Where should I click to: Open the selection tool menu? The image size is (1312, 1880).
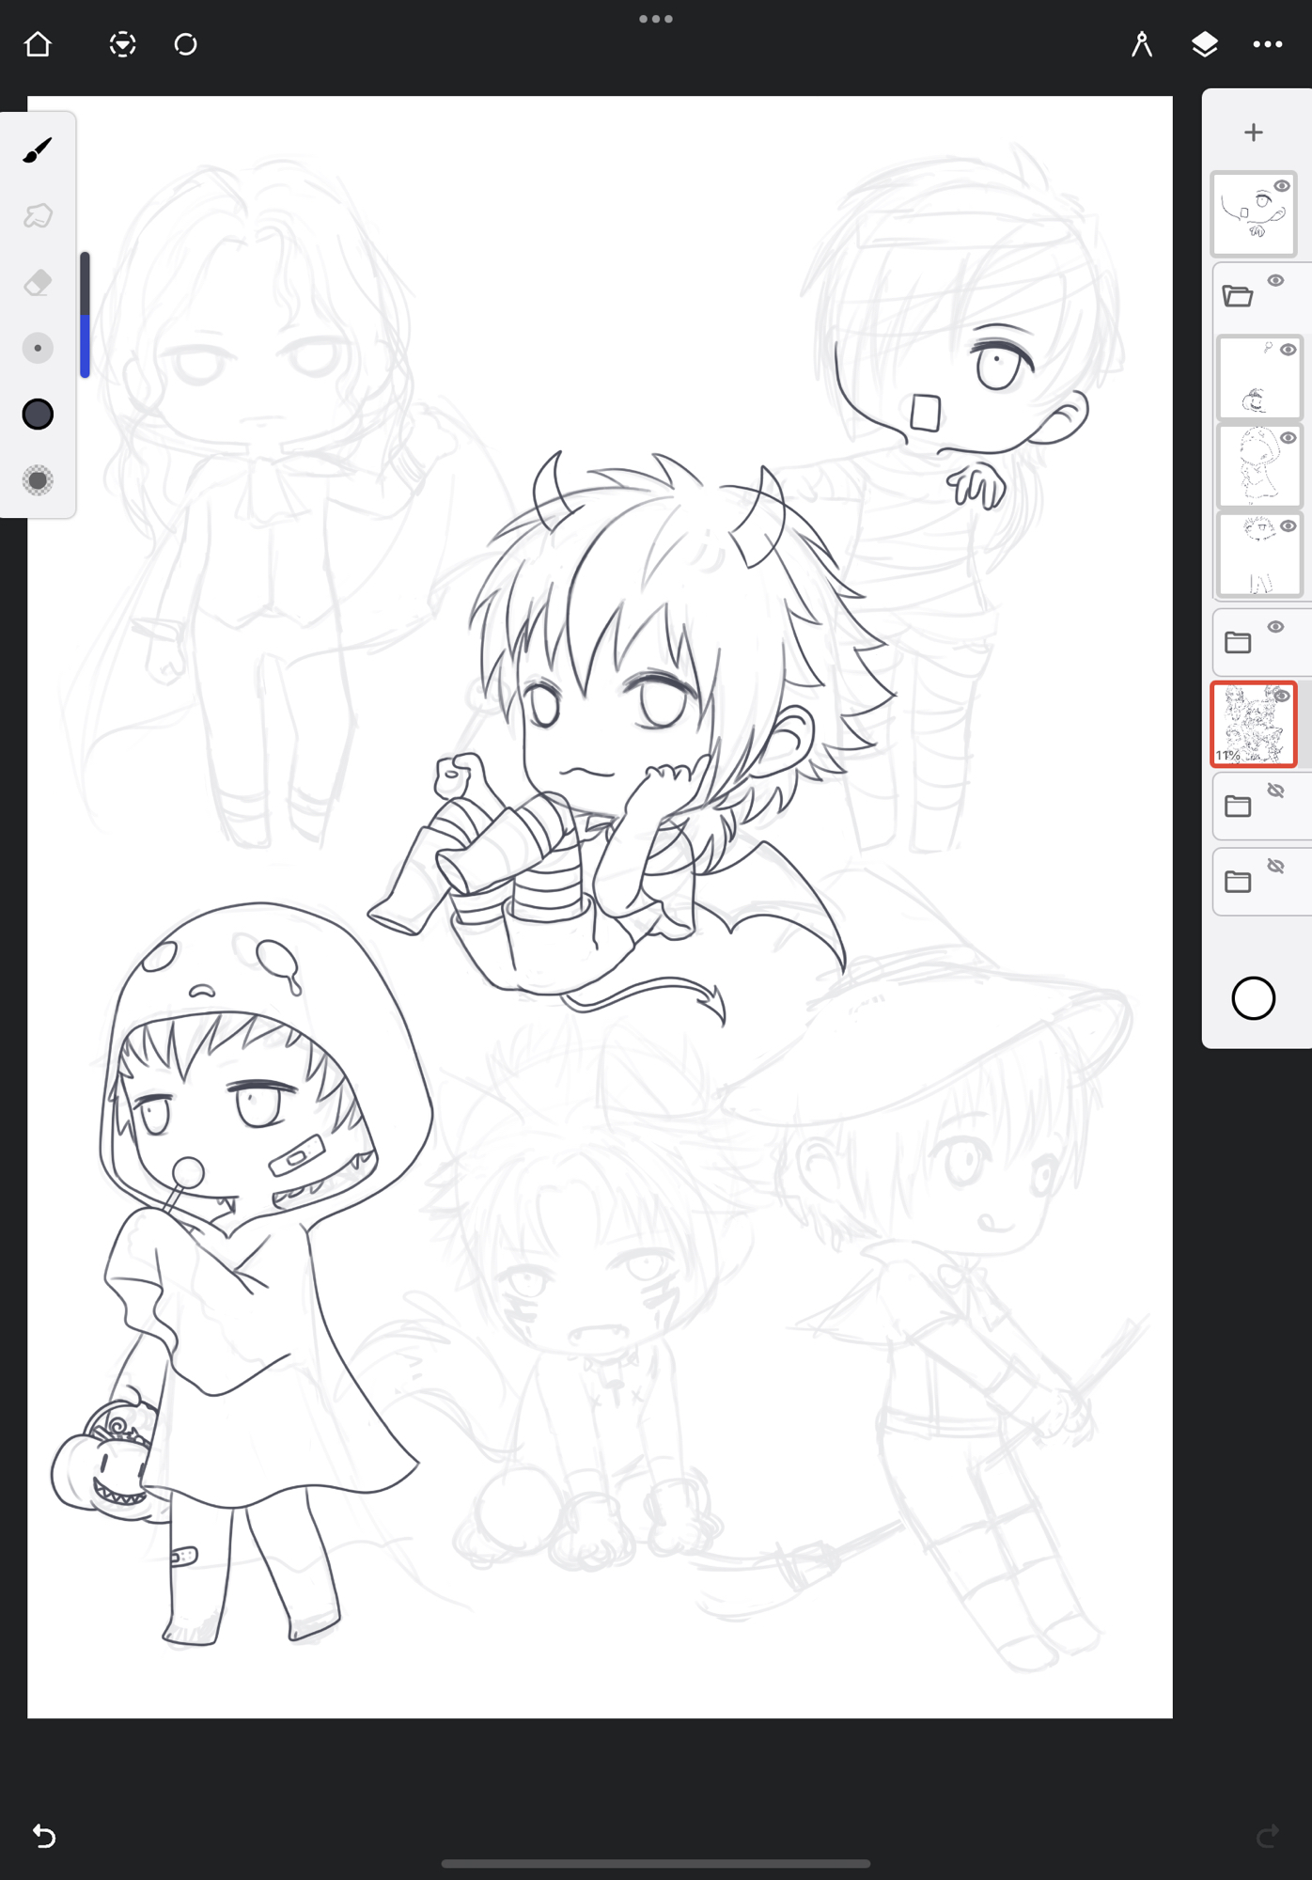click(122, 44)
